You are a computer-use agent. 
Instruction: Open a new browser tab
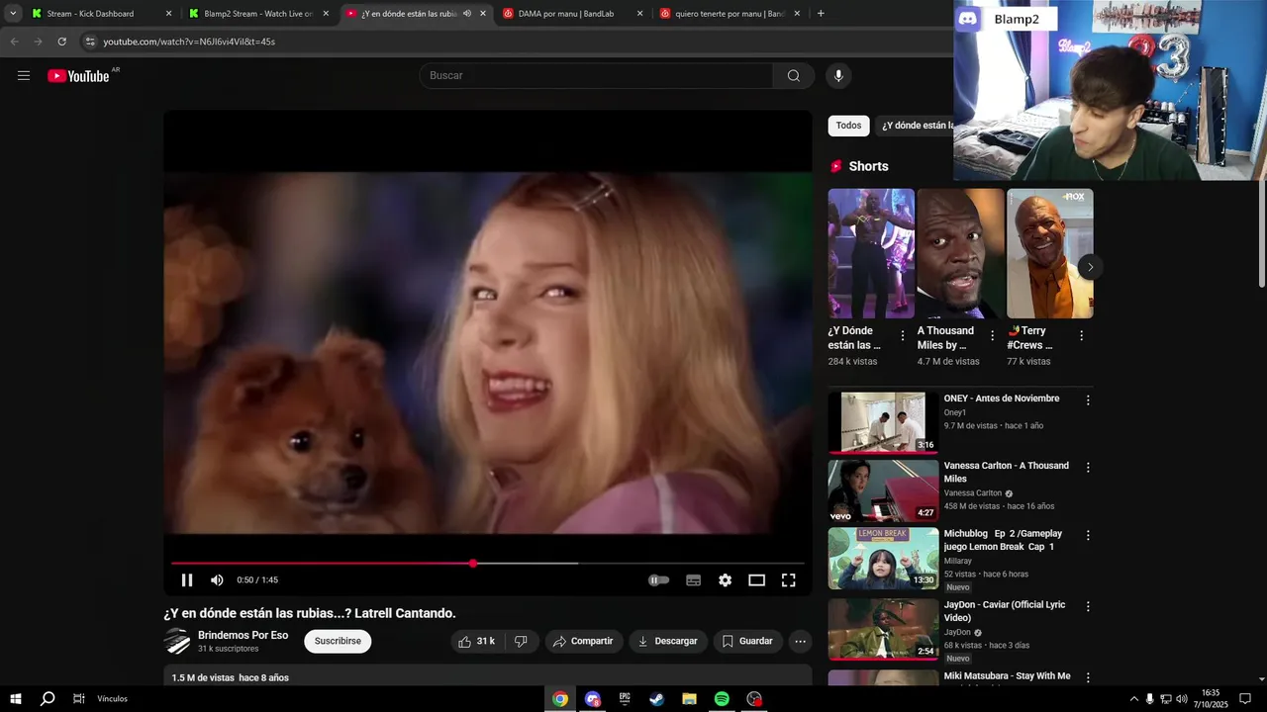pos(821,14)
